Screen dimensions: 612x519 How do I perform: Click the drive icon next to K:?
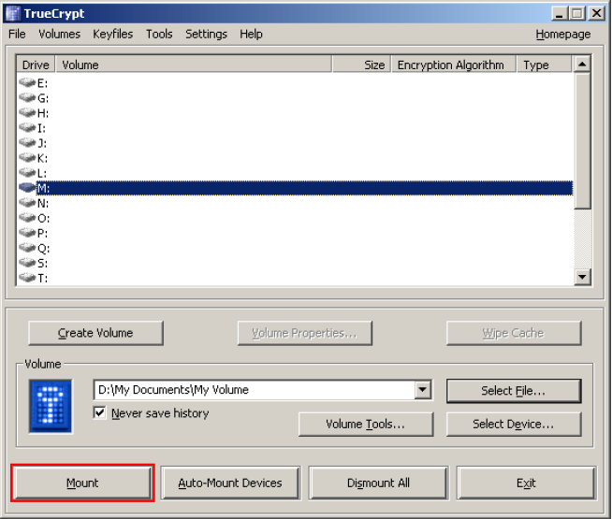pos(27,157)
